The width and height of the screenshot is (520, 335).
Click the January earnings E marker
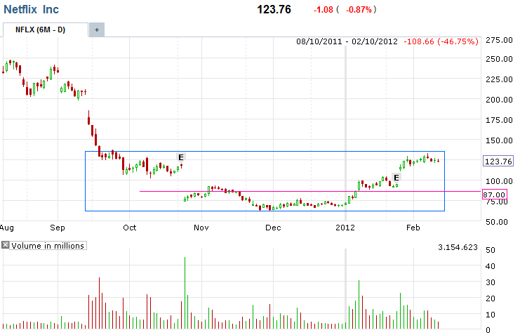click(x=396, y=178)
